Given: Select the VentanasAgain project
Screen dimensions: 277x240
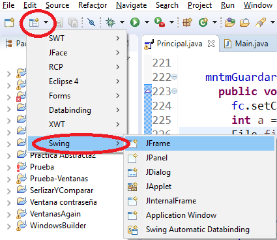Looking at the screenshot, I should point(55,214).
